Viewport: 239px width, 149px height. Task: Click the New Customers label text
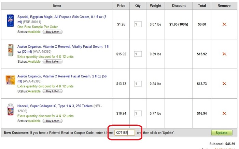click(17, 133)
